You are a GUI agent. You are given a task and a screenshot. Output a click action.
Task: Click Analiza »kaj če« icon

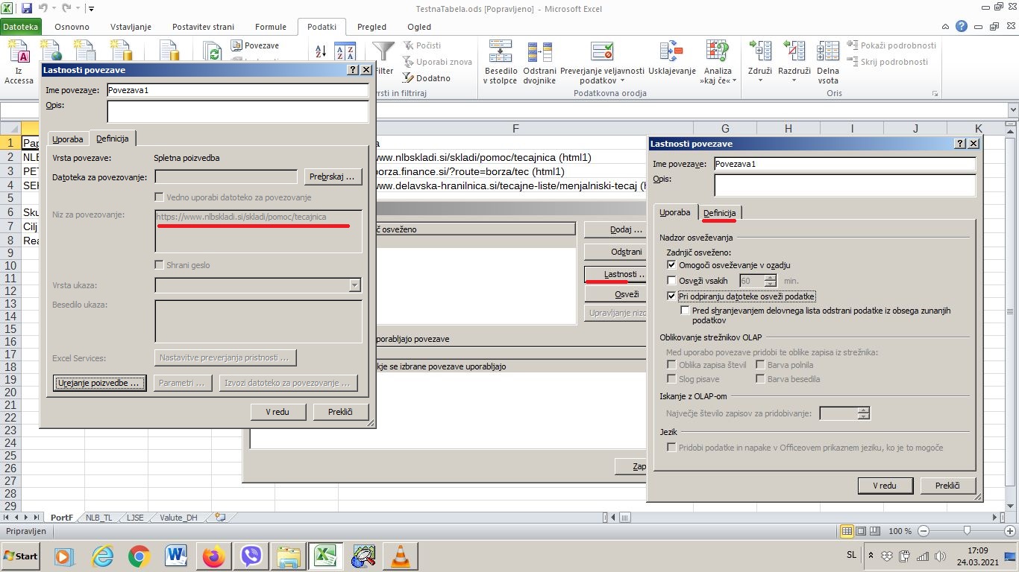click(x=718, y=52)
